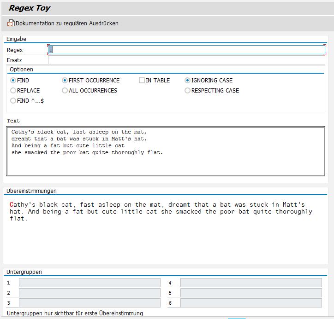The image size is (334, 319).
Task: Click subgroup field number 4
Action: click(251, 283)
